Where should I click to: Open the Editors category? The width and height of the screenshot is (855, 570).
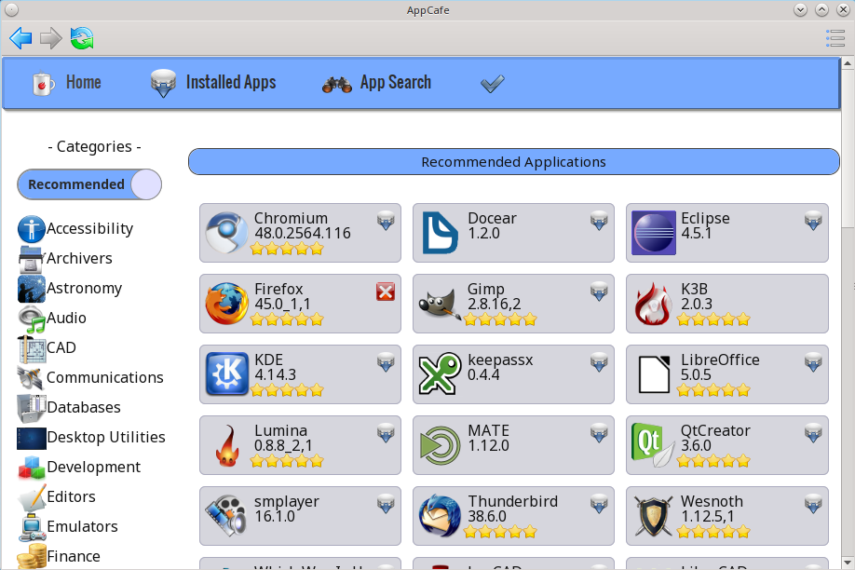(x=57, y=497)
